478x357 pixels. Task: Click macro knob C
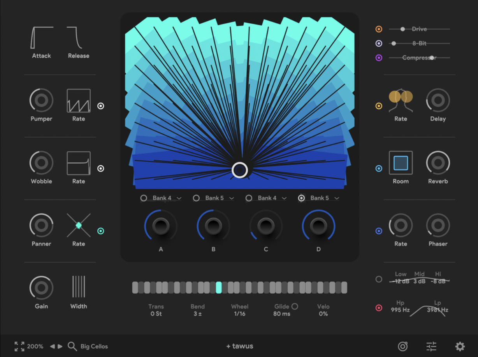click(x=266, y=226)
